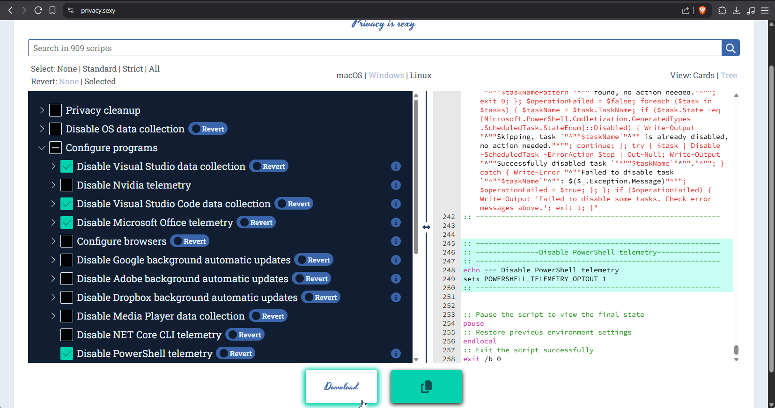The height and width of the screenshot is (408, 775).
Task: Switch to the Linux scripts
Action: tap(421, 75)
